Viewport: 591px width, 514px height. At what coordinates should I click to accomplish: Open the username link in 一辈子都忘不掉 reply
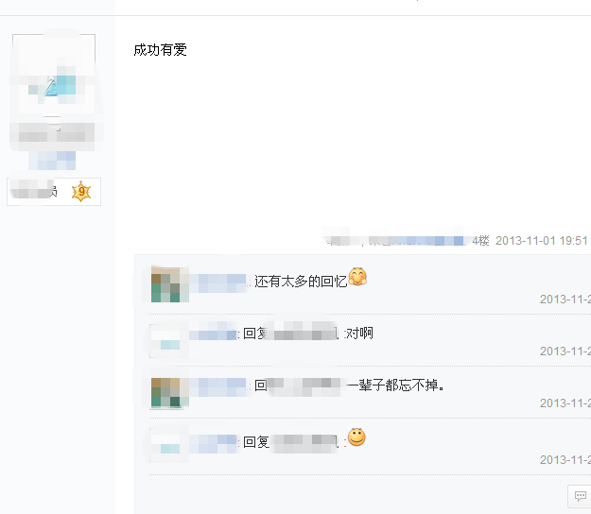[x=217, y=386]
